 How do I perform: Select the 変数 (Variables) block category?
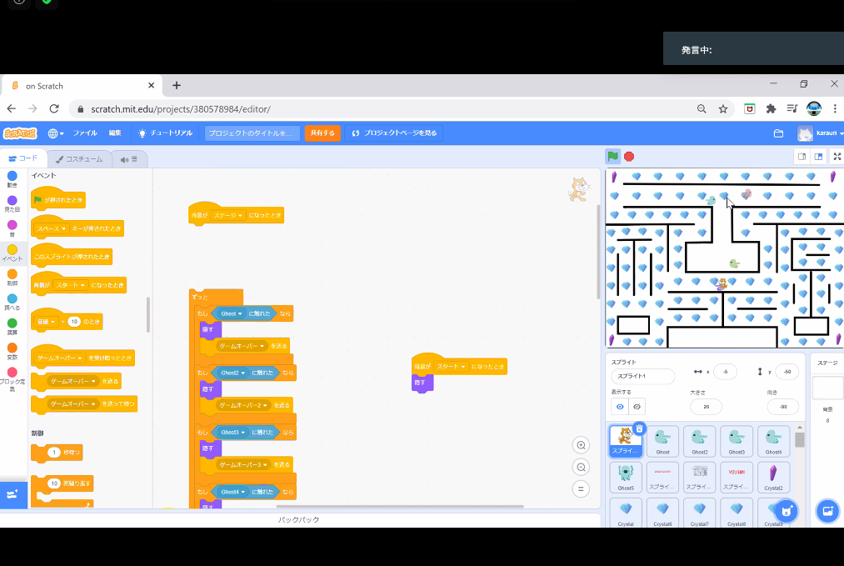coord(12,352)
